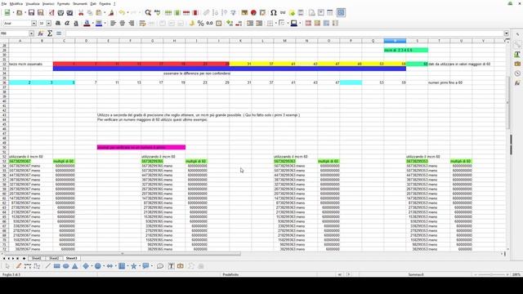Toggle italic formatting
Image resolution: width=523 pixels, height=294 pixels.
pos(67,24)
